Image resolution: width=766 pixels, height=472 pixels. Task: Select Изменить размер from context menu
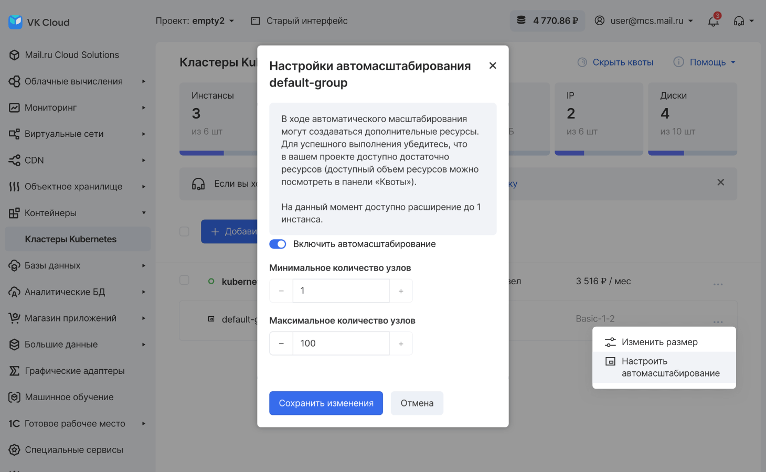[x=659, y=342]
